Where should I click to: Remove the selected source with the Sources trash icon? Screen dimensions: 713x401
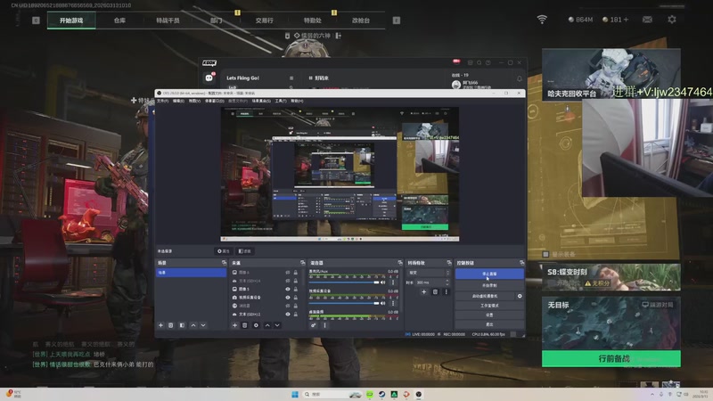(244, 325)
